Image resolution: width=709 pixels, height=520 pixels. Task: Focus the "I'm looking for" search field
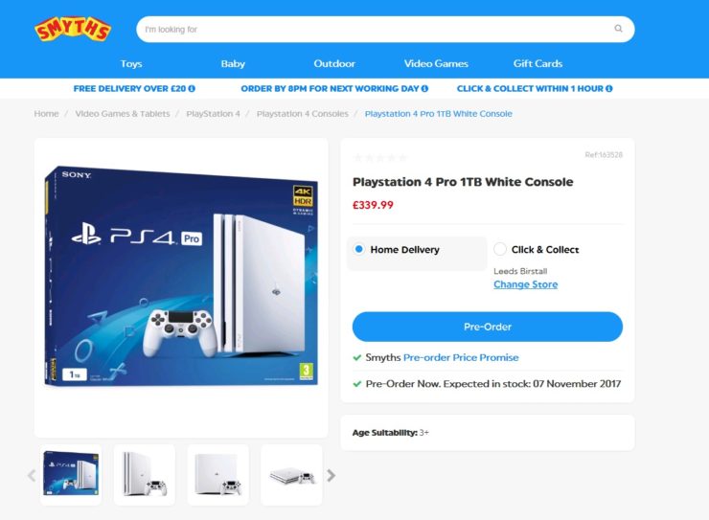point(376,30)
